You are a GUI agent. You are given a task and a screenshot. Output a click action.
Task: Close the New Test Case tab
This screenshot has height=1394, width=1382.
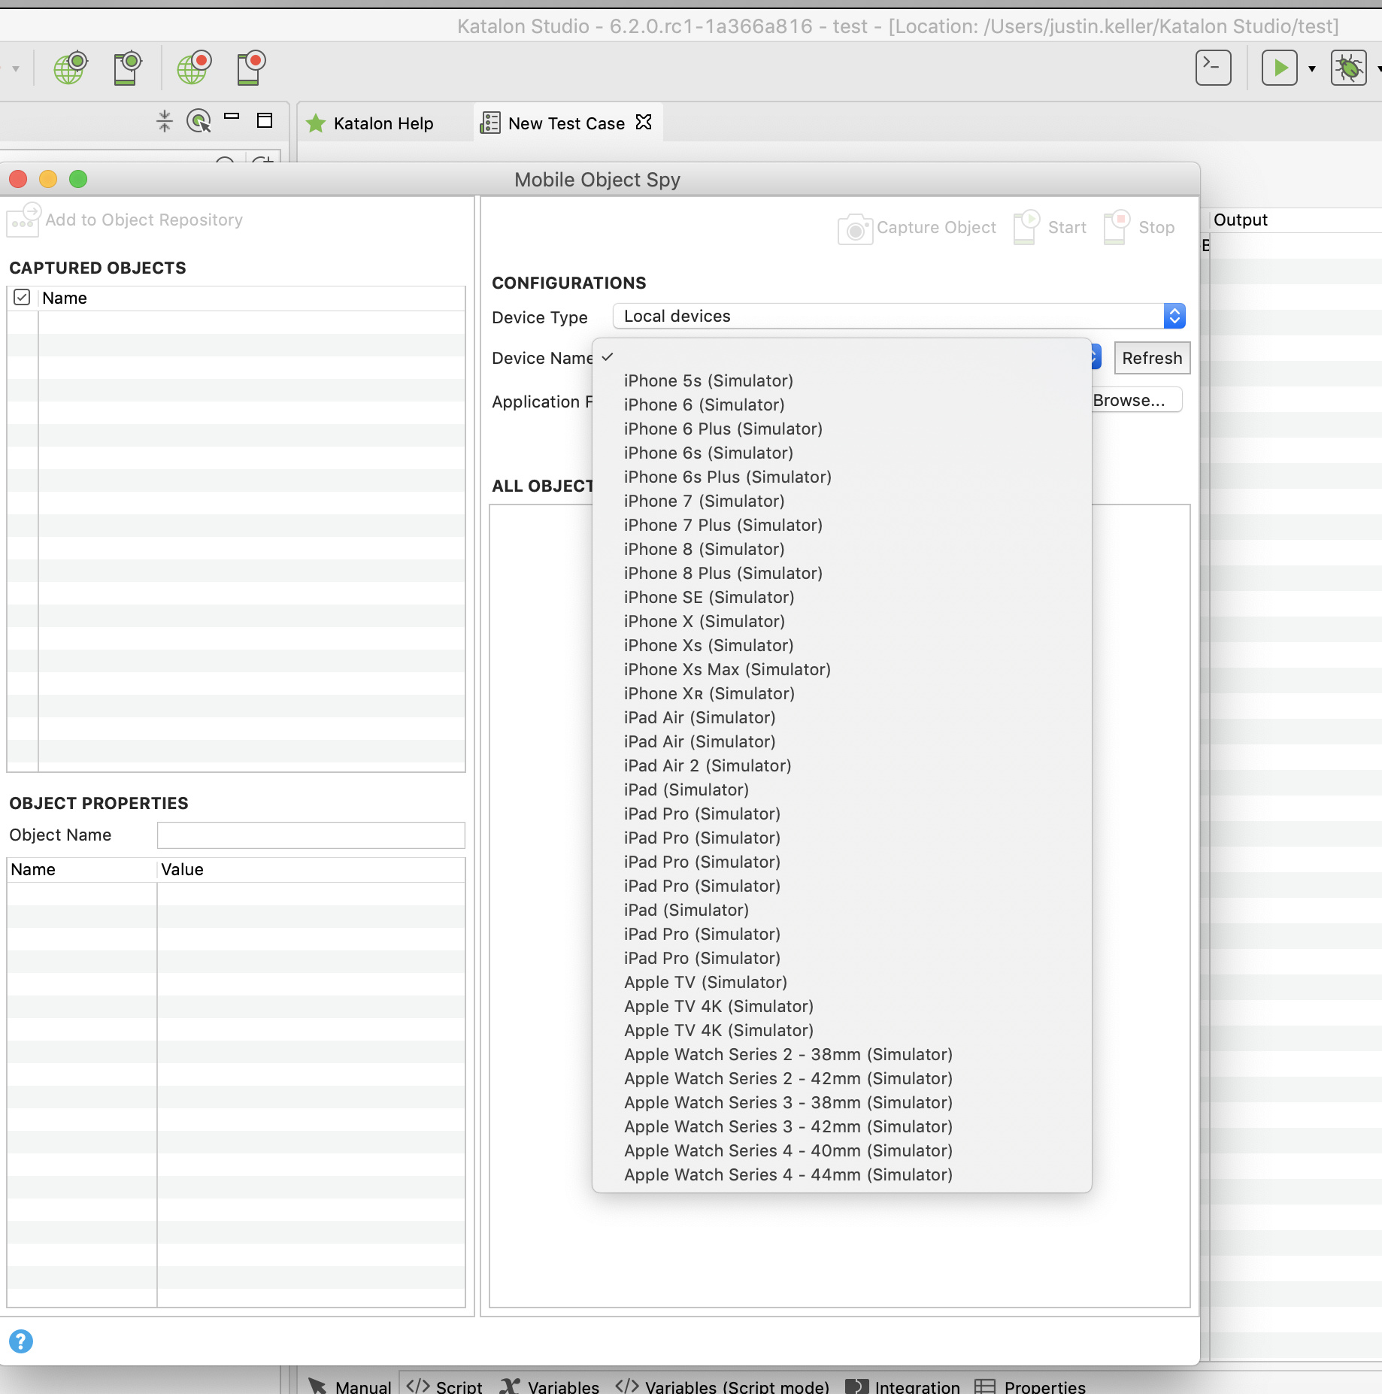pos(644,122)
